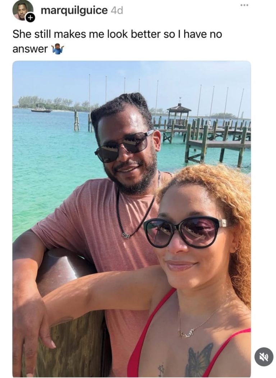Click the man's black chain pendant
Viewport: 276px width, 378px height.
click(x=126, y=235)
